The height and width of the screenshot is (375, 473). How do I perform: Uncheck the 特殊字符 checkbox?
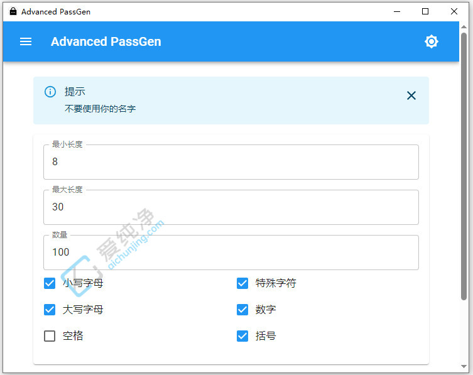point(242,283)
